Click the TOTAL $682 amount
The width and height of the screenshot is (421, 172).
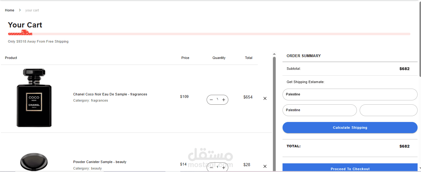tap(405, 146)
